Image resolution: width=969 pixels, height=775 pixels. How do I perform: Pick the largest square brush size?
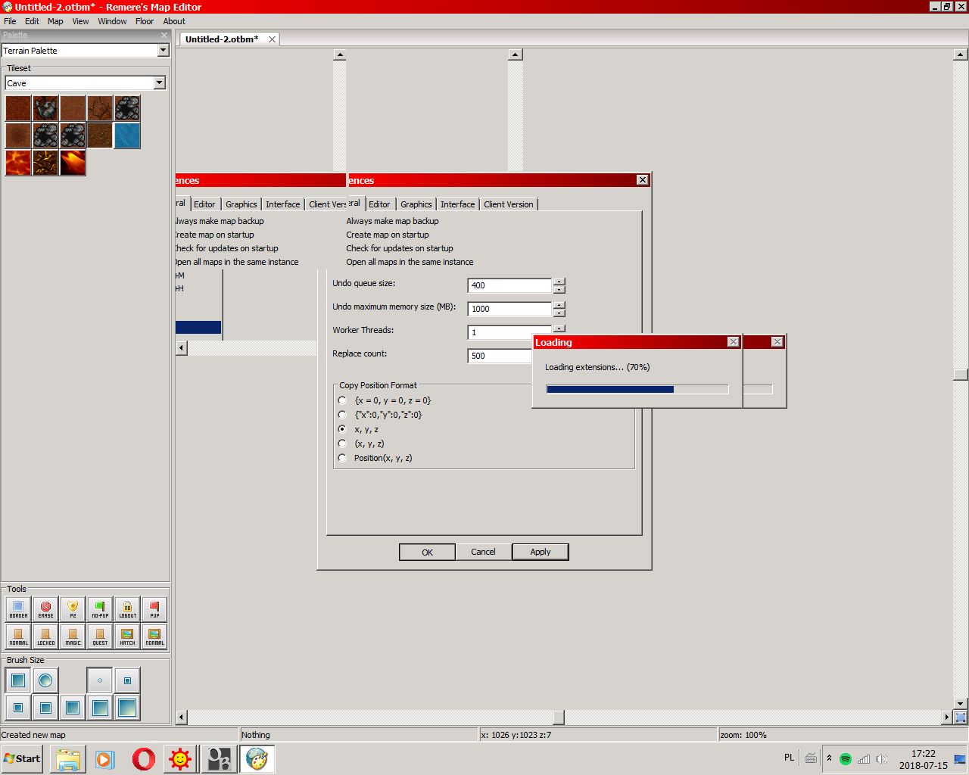(127, 708)
